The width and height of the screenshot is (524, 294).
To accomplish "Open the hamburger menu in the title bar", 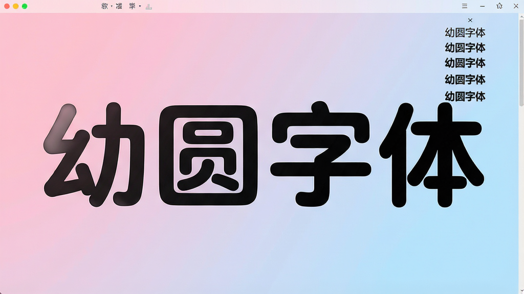I will [465, 6].
